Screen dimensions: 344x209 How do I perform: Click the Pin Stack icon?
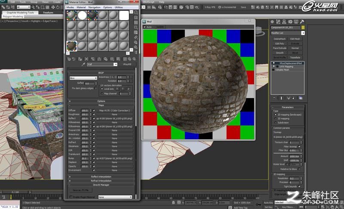point(274,98)
